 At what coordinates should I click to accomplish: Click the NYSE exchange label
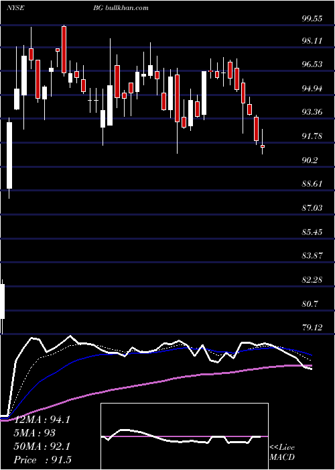pyautogui.click(x=15, y=8)
